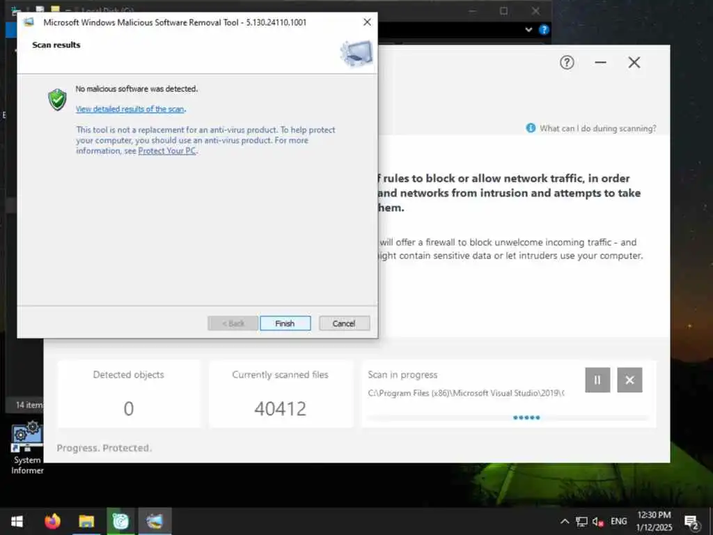Viewport: 713px width, 535px height.
Task: Click info icon beside scanning help text
Action: 530,128
